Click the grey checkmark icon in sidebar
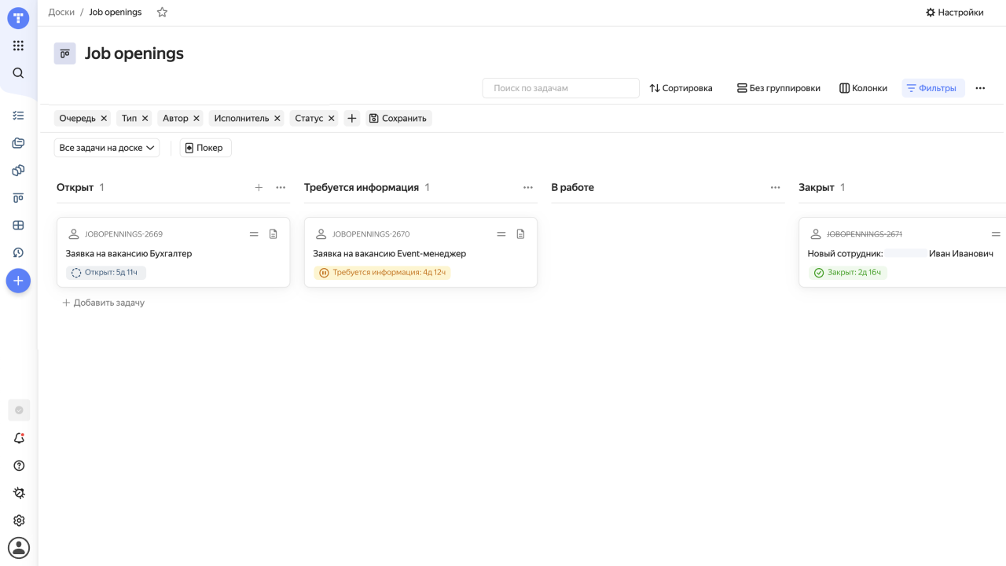 click(19, 410)
